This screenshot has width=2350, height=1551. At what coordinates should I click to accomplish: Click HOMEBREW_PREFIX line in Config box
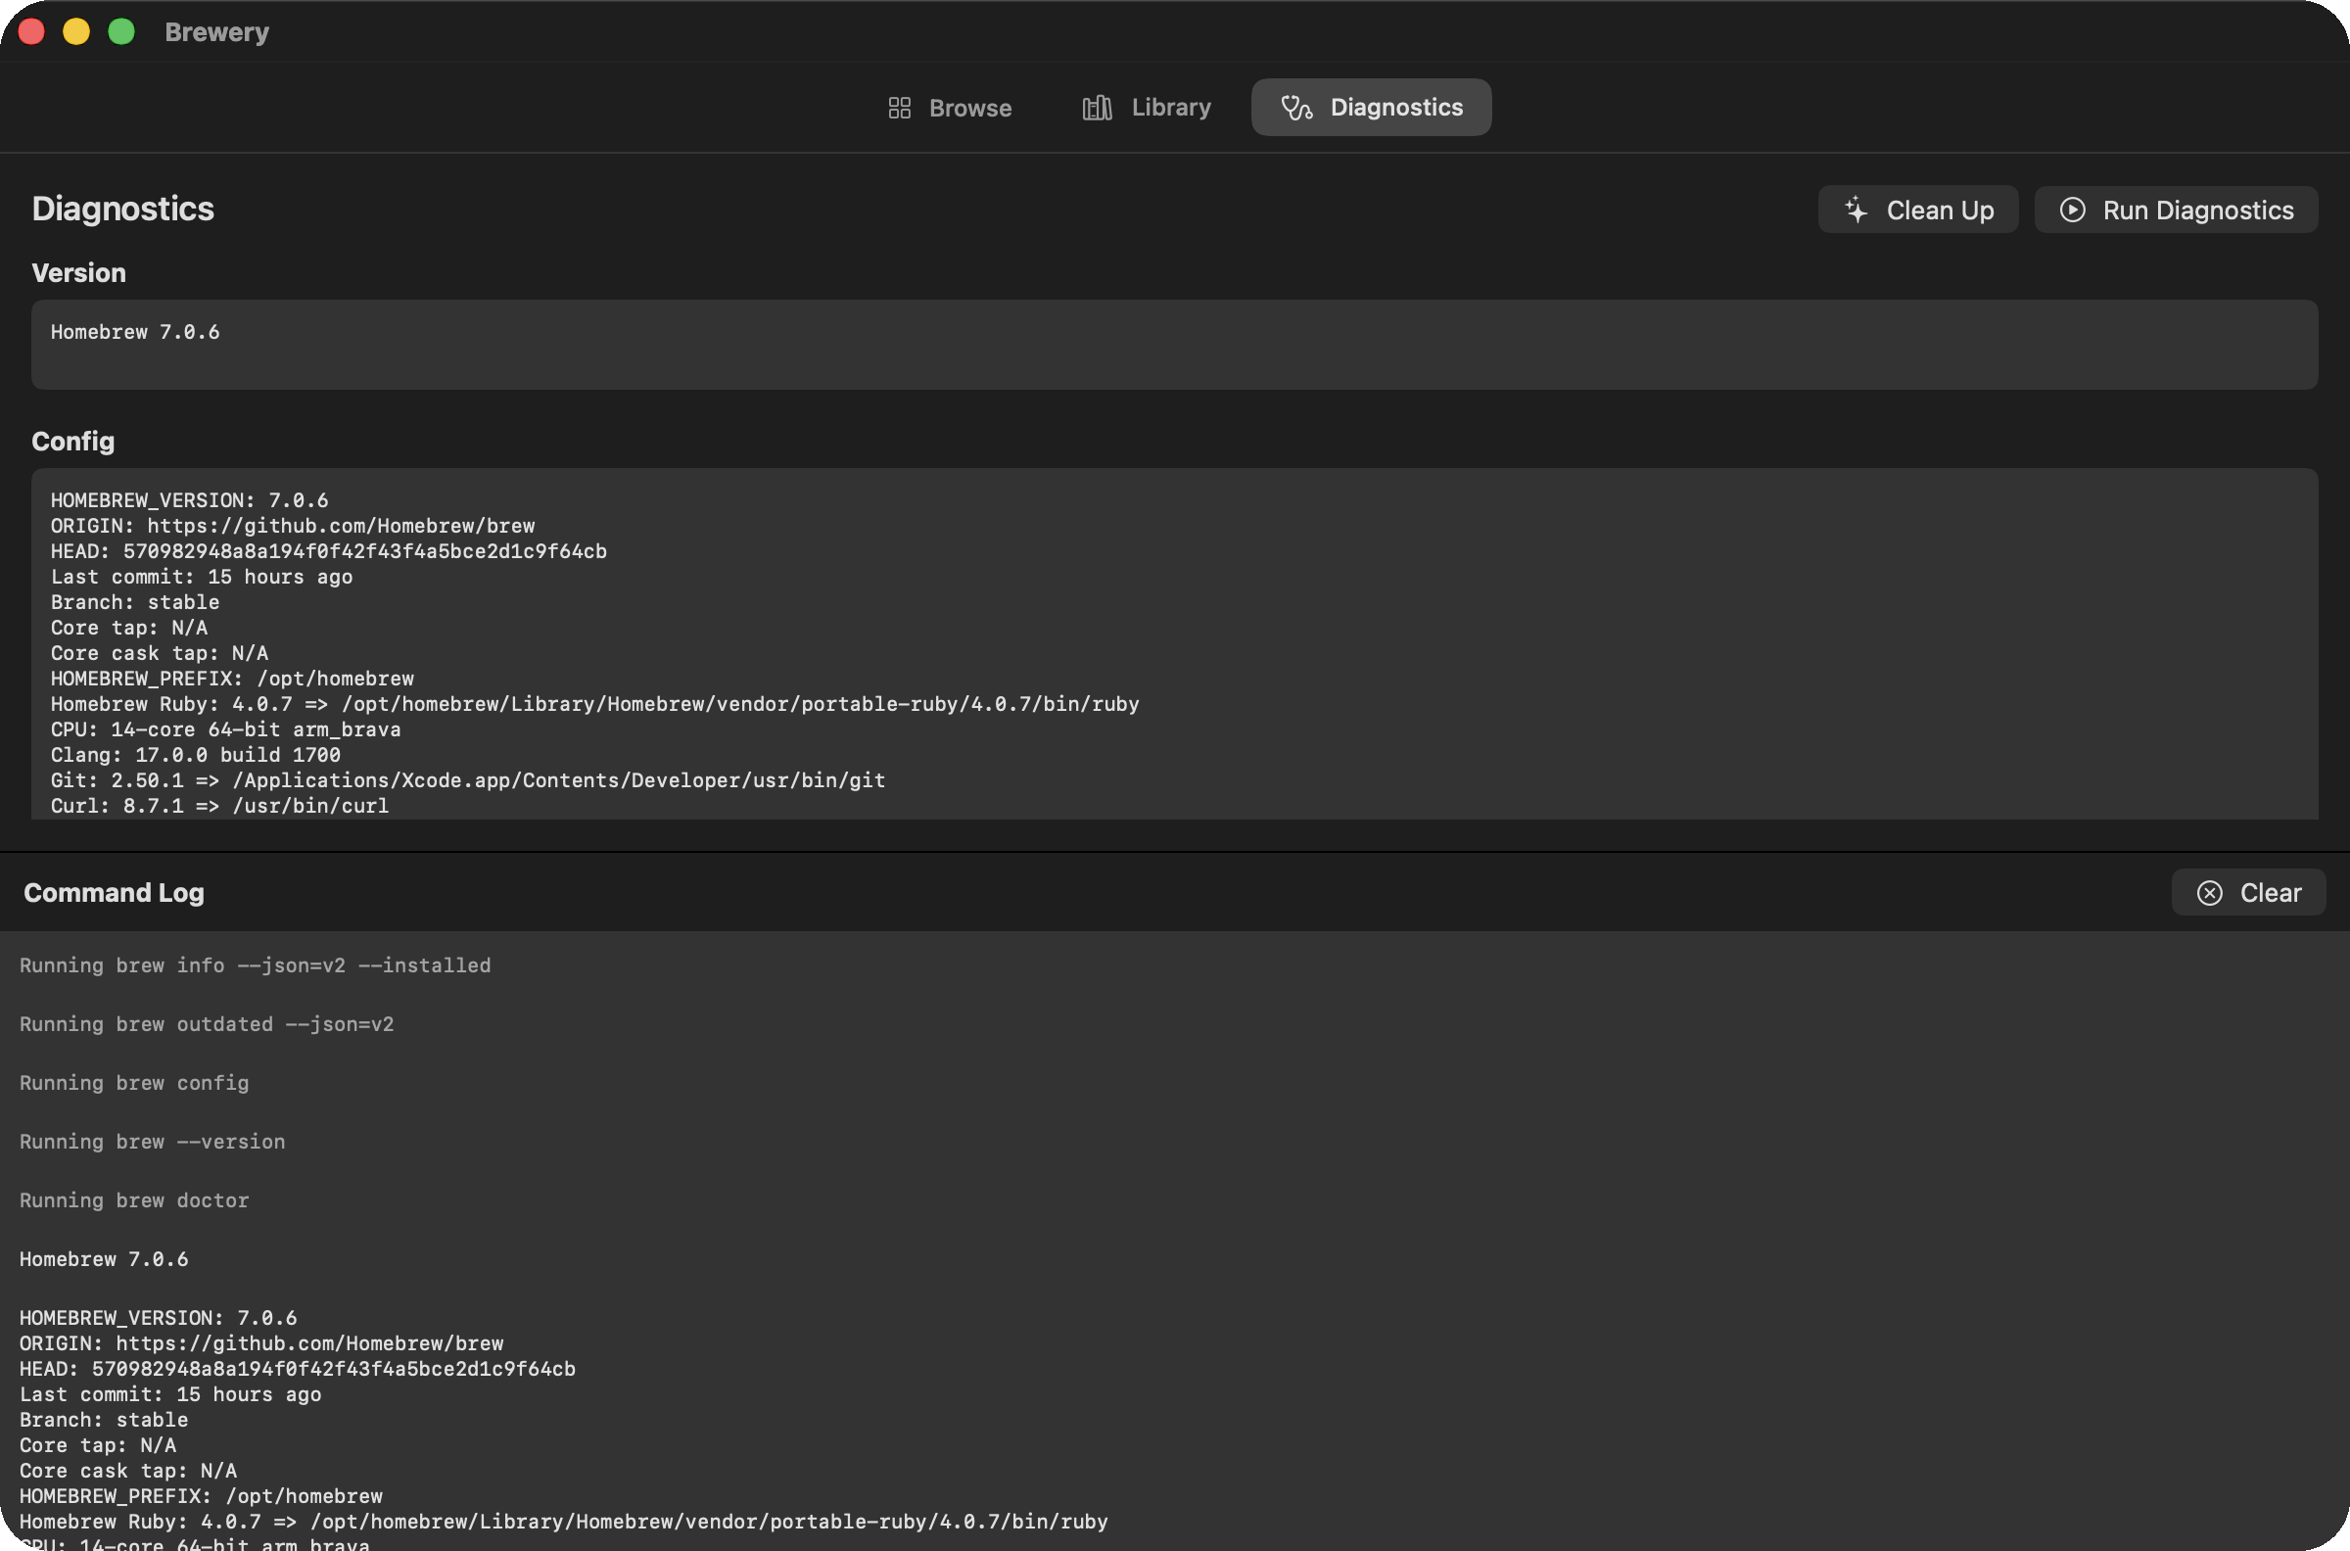232,680
